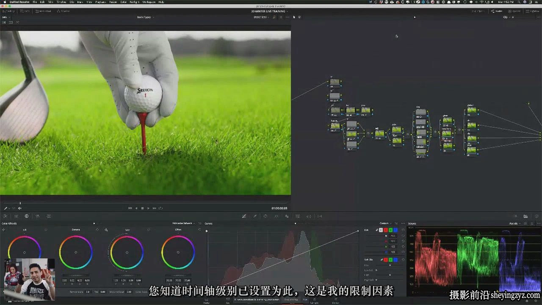The image size is (542, 305).
Task: Play the clip in reverse
Action: click(x=136, y=208)
